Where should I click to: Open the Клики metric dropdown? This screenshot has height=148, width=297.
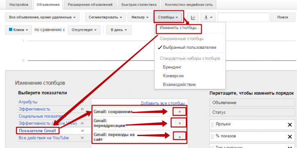18,30
